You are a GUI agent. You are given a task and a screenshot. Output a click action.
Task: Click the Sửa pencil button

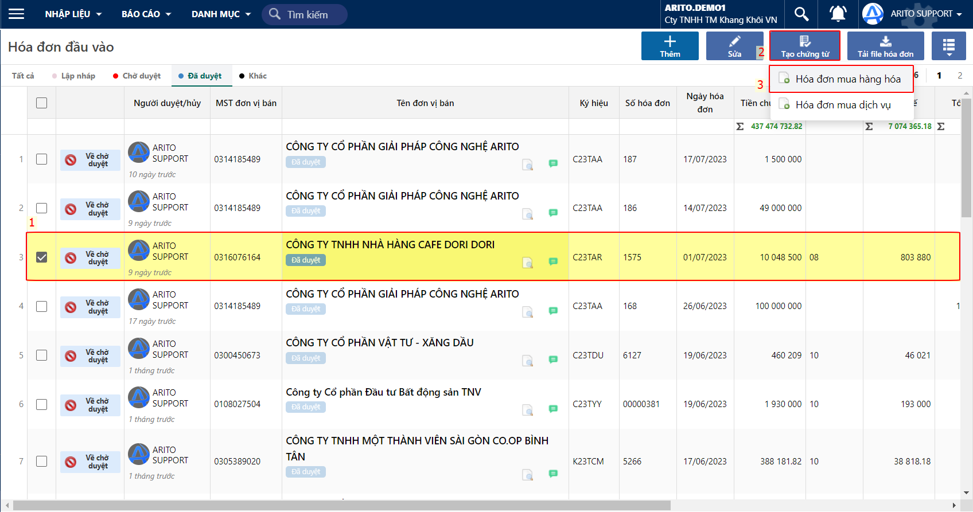point(734,46)
